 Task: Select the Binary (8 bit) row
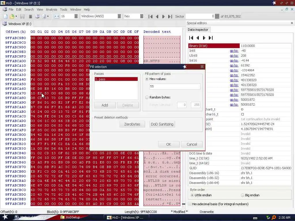pos(240,46)
